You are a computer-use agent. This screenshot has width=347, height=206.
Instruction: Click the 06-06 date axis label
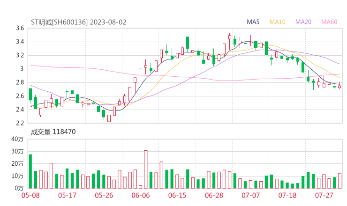coord(141,195)
